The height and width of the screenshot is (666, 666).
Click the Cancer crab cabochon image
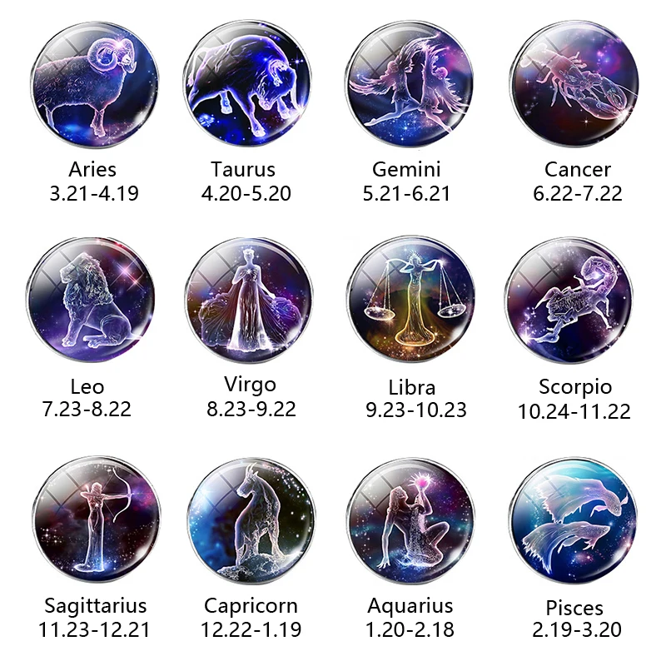[x=574, y=83]
